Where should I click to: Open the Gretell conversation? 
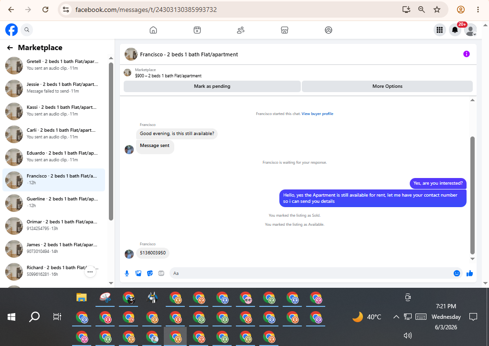click(53, 65)
